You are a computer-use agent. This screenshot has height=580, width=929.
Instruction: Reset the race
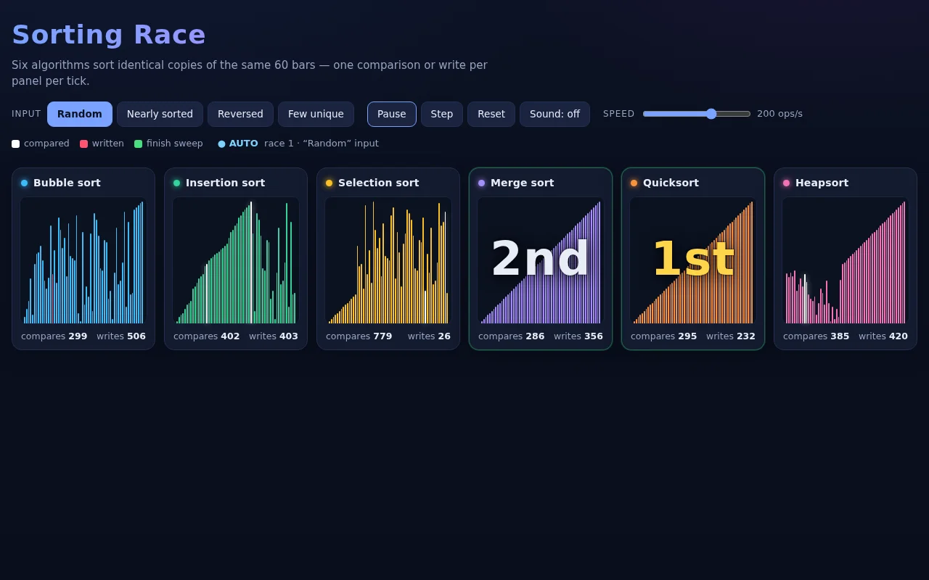click(491, 114)
